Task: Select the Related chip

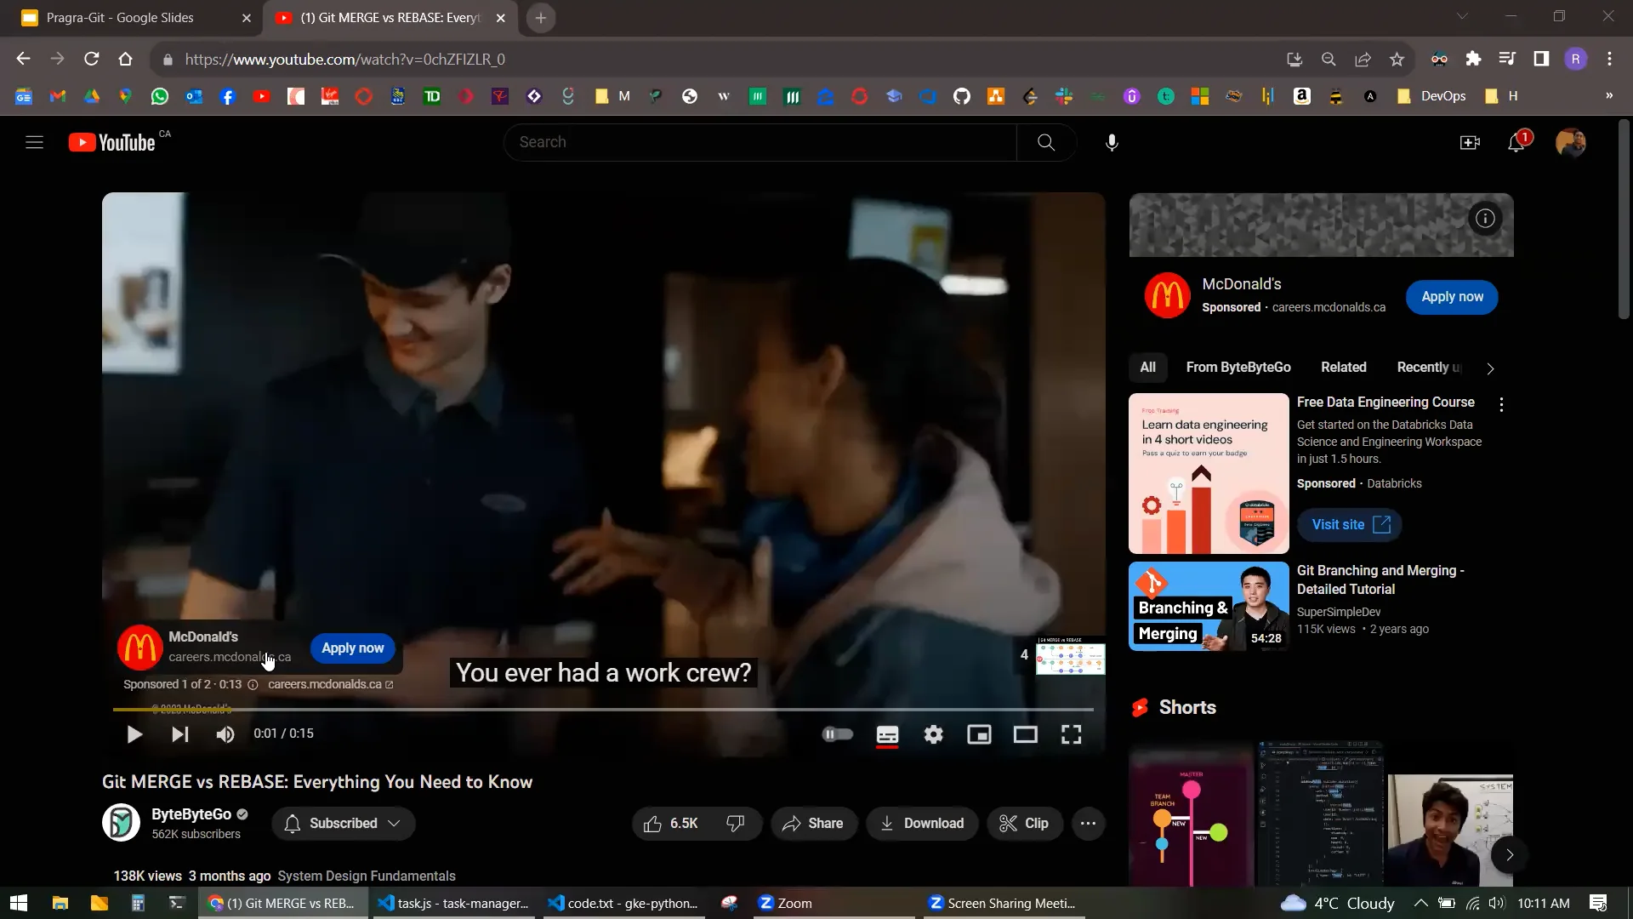Action: (x=1344, y=368)
